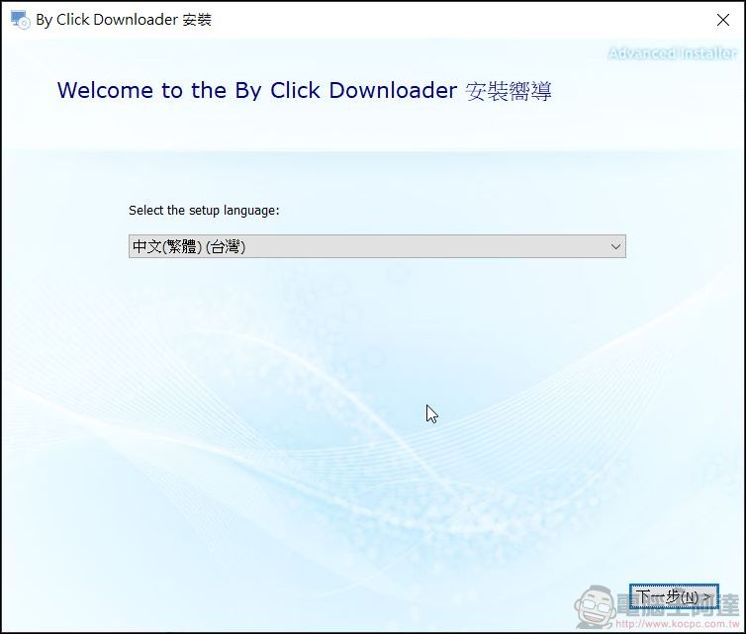The height and width of the screenshot is (634, 746).
Task: Click the 安裝嚮導 text in the heading
Action: tap(509, 91)
